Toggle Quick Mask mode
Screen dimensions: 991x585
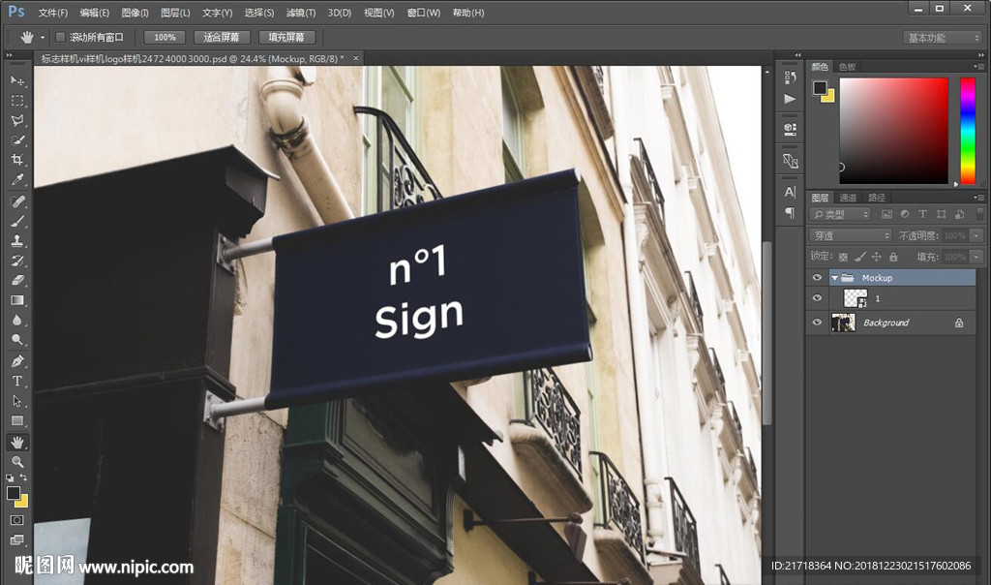pos(17,520)
